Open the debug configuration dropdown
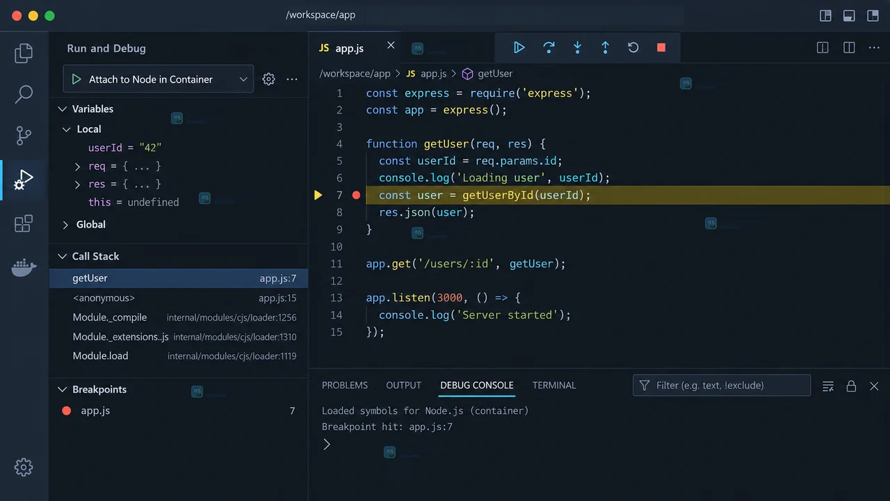Image resolution: width=890 pixels, height=501 pixels. click(x=159, y=79)
